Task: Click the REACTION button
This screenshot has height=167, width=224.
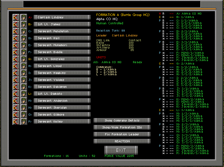Action: pos(122,141)
